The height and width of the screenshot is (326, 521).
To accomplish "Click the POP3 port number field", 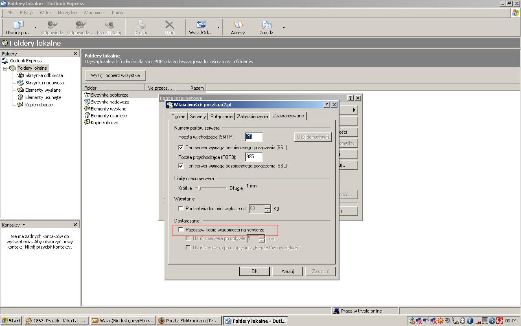I will click(x=254, y=157).
